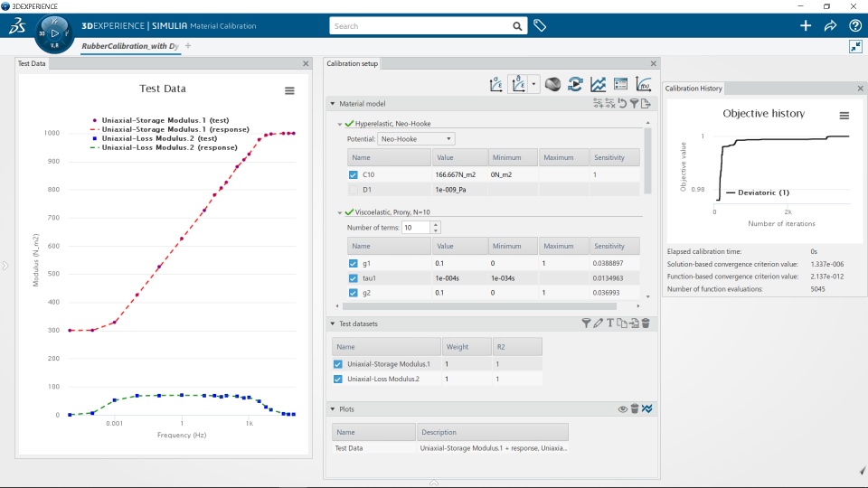Click the magnifier search icon
The image size is (868, 488).
(517, 26)
